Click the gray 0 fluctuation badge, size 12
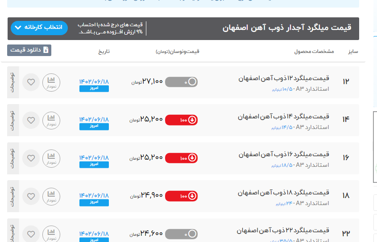The image size is (377, 242). (181, 82)
